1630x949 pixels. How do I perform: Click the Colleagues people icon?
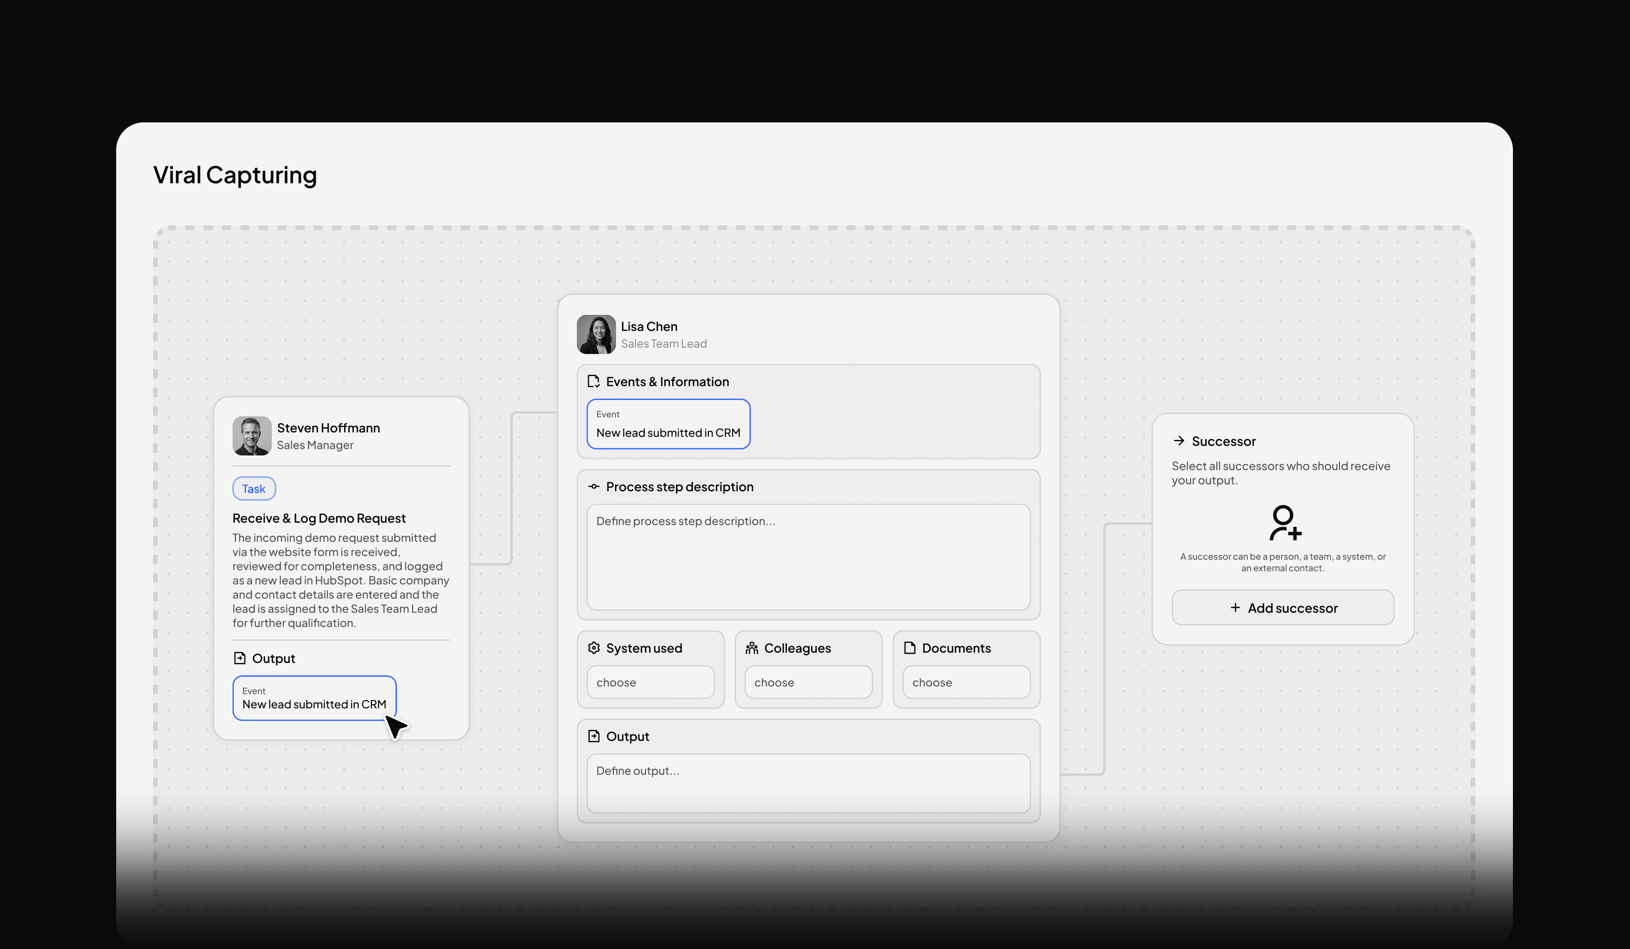pos(752,647)
